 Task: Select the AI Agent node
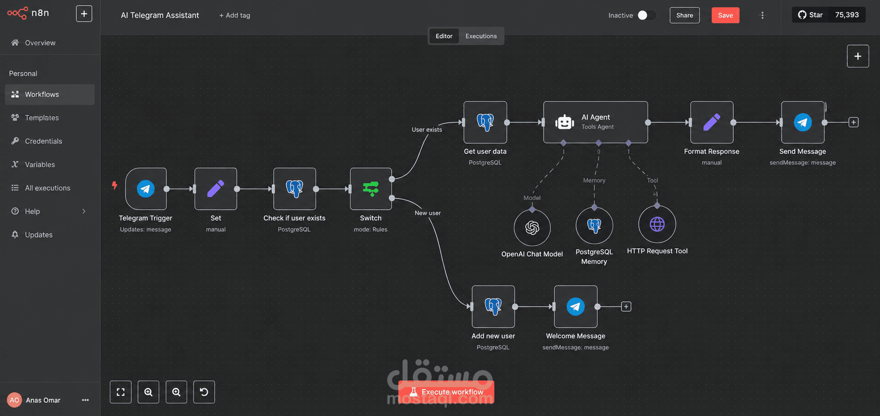pos(596,122)
